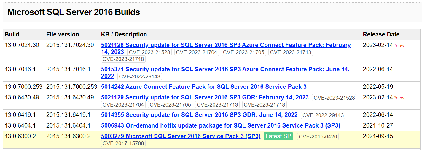Click CVE-2023-21718 tag in build 13.0.7024.30 row

tap(123, 59)
